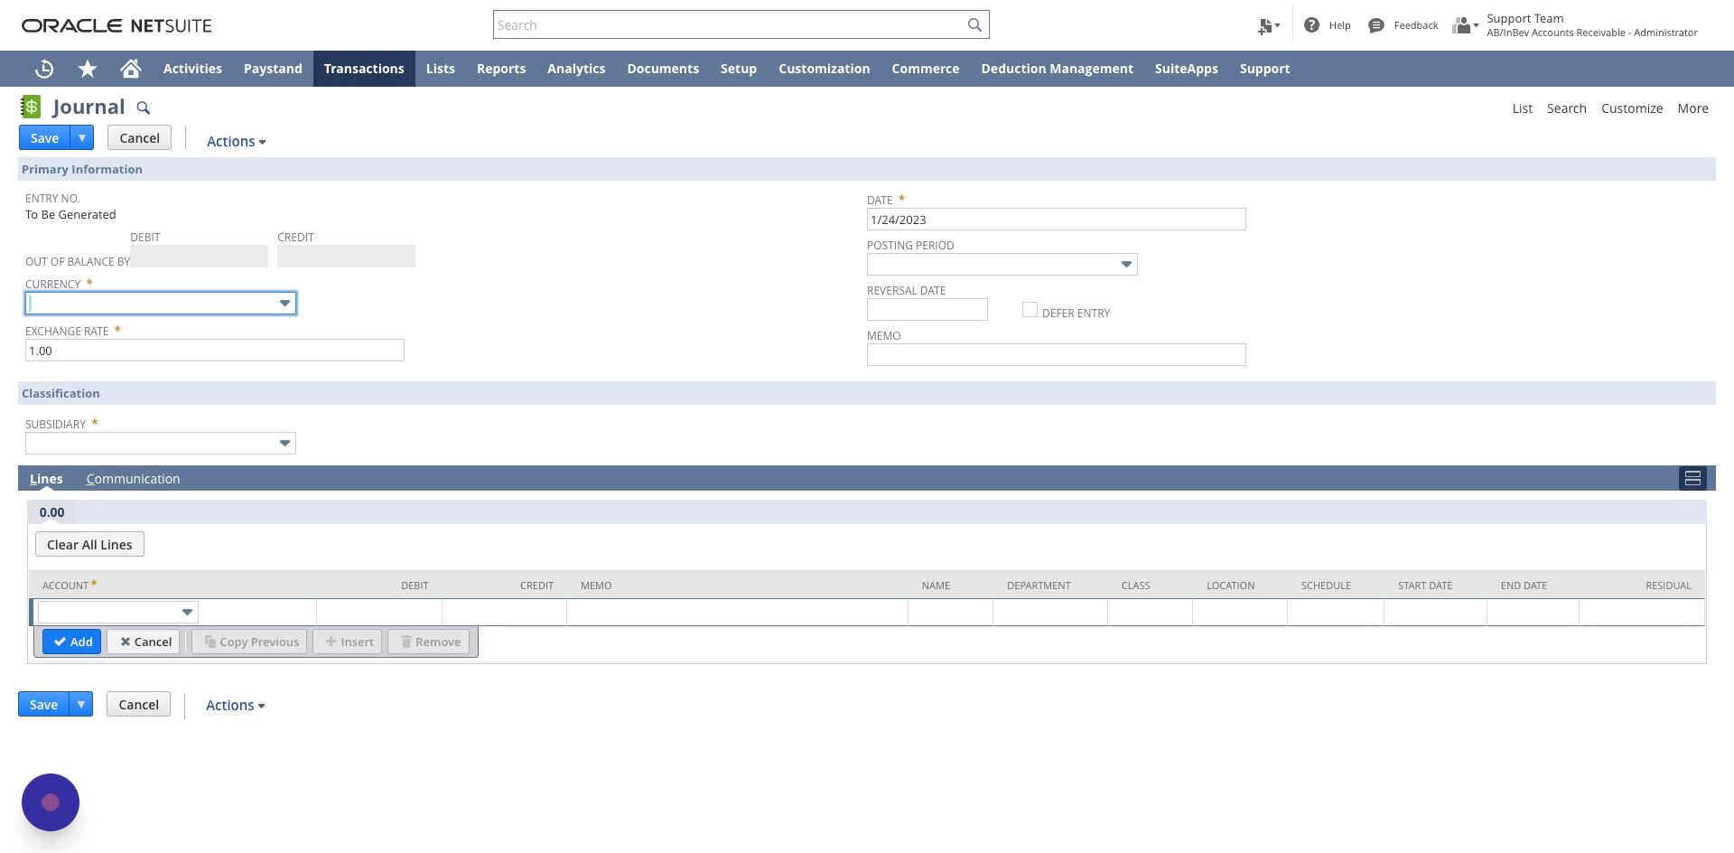Image resolution: width=1734 pixels, height=853 pixels.
Task: Go to the Home house icon
Action: [x=131, y=69]
